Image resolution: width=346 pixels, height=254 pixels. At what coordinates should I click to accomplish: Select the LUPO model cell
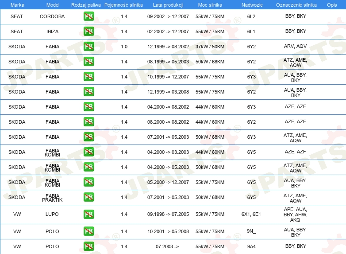coord(52,214)
